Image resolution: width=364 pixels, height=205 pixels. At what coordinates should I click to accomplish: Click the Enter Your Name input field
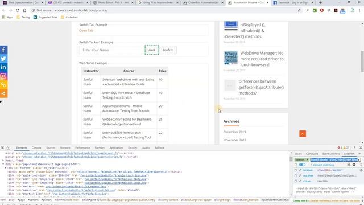[x=112, y=50]
